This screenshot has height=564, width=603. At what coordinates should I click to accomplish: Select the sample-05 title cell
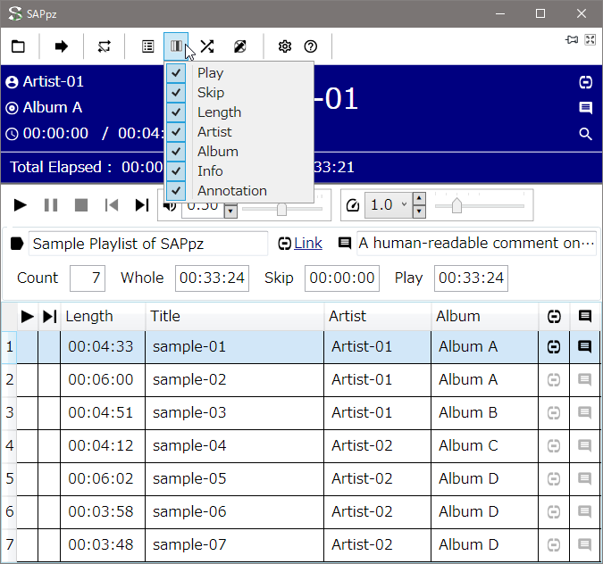[235, 479]
